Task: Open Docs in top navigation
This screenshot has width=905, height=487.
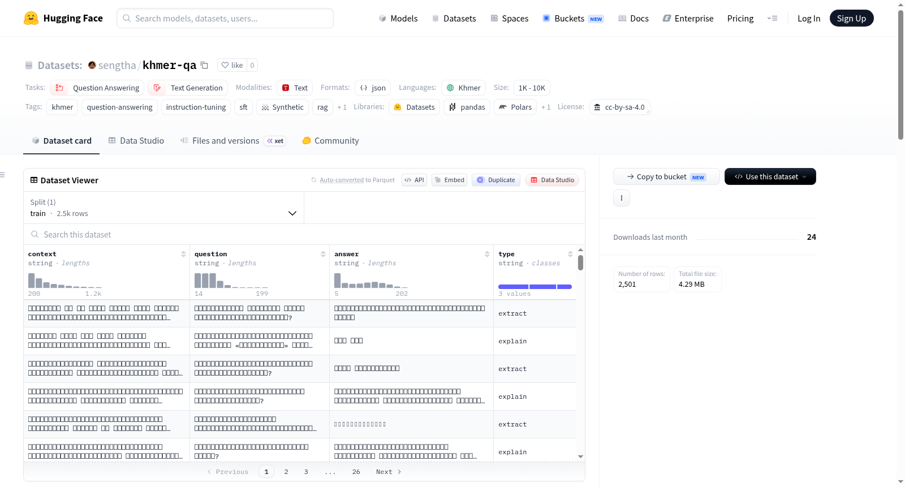Action: click(x=633, y=18)
